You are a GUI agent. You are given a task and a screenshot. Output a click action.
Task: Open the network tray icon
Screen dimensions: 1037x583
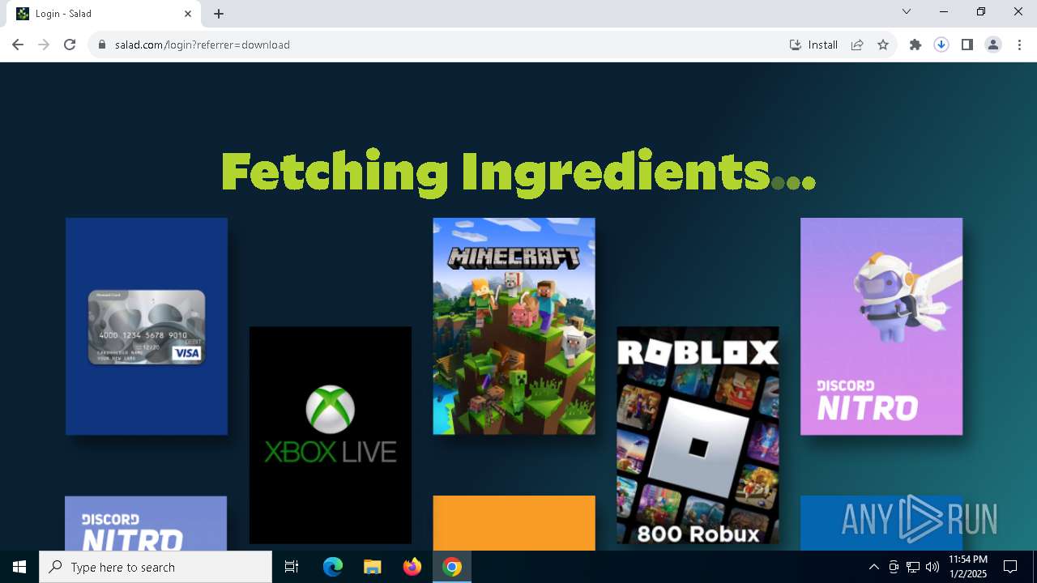pos(913,567)
